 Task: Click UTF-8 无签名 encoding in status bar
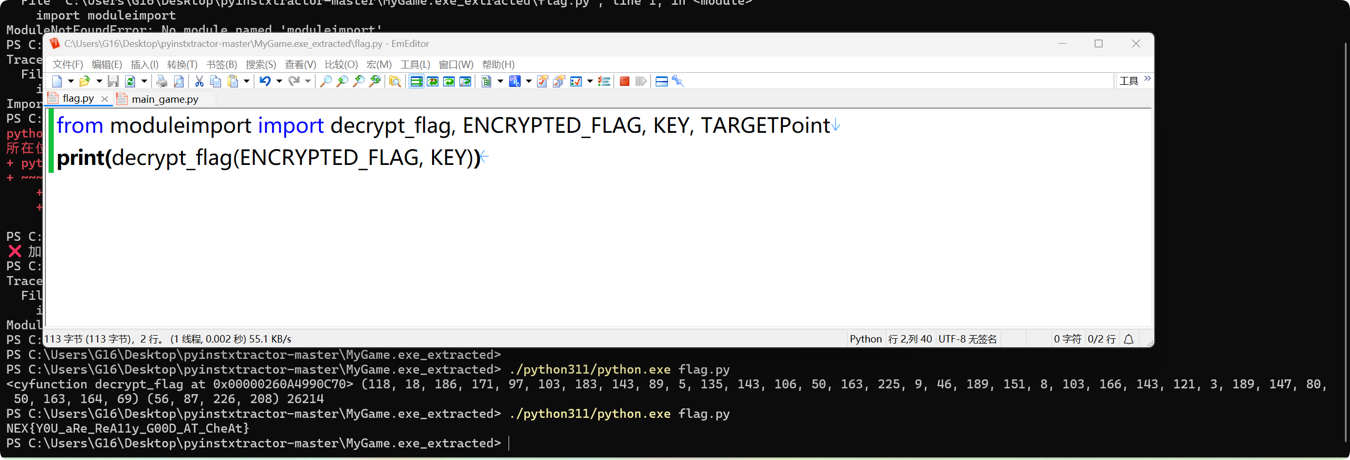tap(968, 339)
